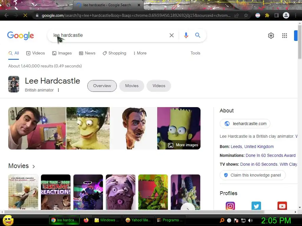Image resolution: width=302 pixels, height=226 pixels.
Task: Click the vertical page scrollbar
Action: pyautogui.click(x=300, y=42)
